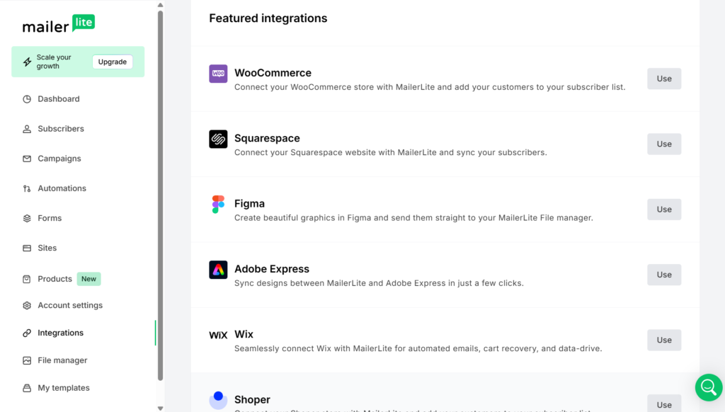725x412 pixels.
Task: Click the Squarespace logo icon
Action: pyautogui.click(x=218, y=139)
